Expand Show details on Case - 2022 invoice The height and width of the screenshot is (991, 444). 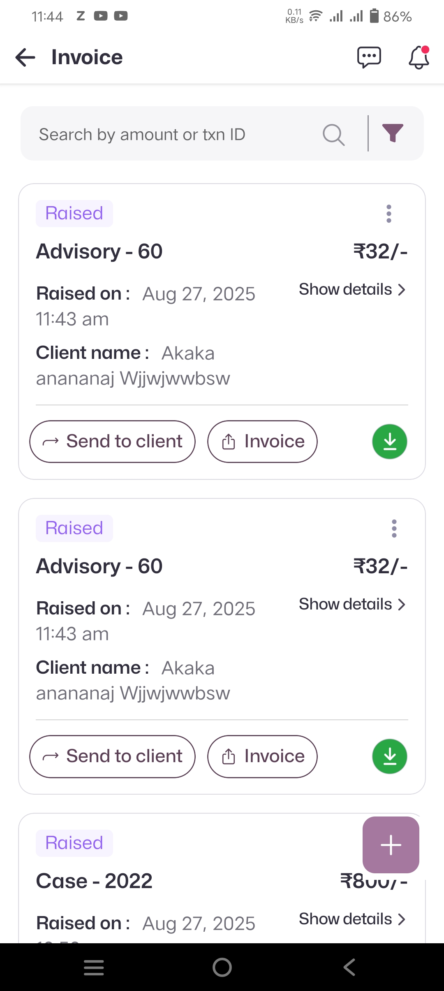pos(352,919)
